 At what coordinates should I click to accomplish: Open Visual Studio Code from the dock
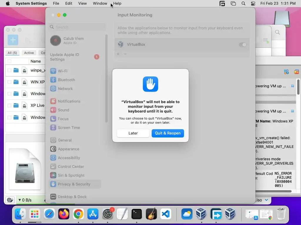tap(166, 214)
